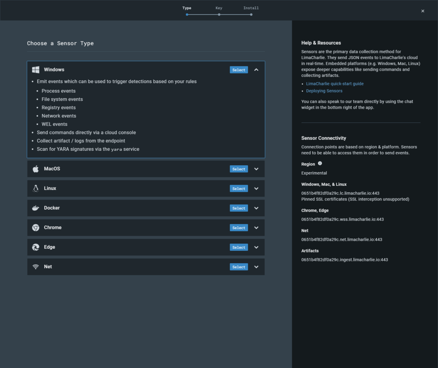Click the 'Help & Resources' heading
Viewport: 438px width, 368px height.
[321, 43]
